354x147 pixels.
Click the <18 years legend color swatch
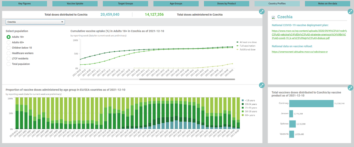click(243, 100)
